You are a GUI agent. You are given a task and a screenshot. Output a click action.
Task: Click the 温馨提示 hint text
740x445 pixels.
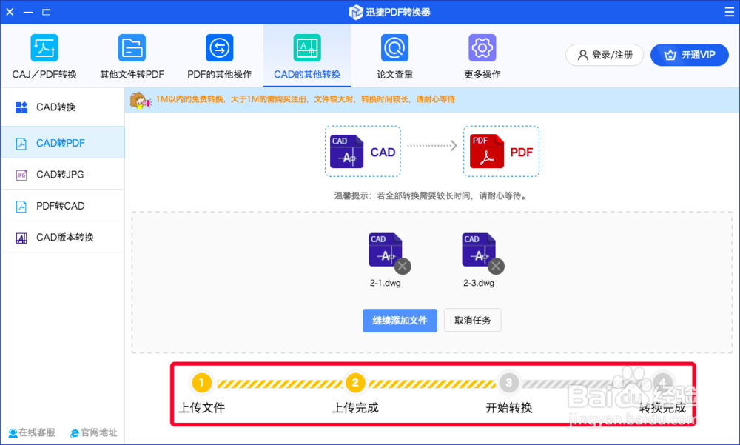coord(431,195)
